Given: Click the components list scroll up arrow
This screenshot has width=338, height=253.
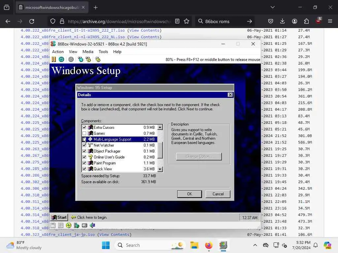Looking at the screenshot, I should pyautogui.click(x=160, y=127).
